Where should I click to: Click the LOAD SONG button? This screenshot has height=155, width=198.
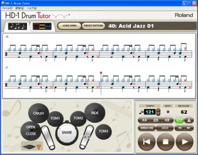click(x=70, y=25)
